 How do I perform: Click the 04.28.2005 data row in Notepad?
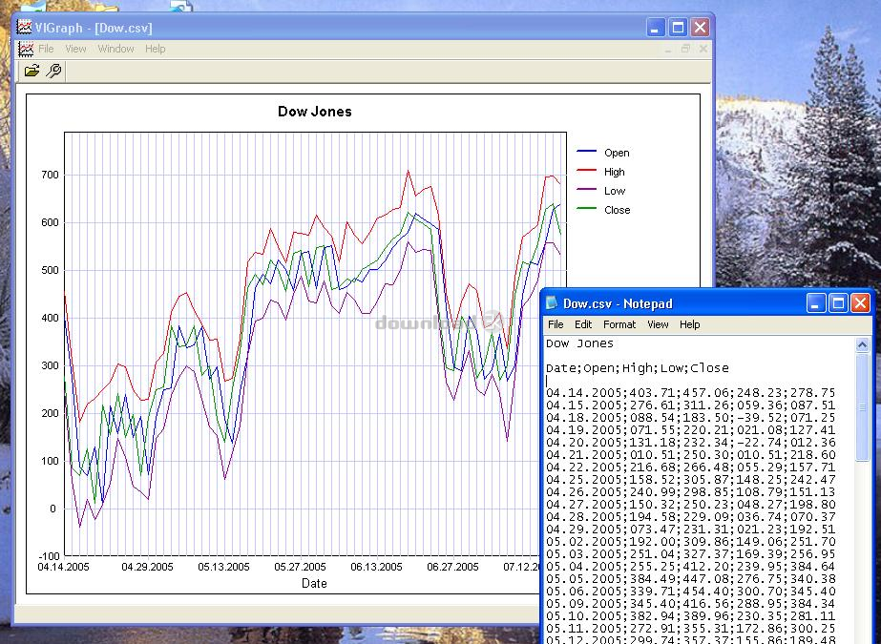coord(690,516)
